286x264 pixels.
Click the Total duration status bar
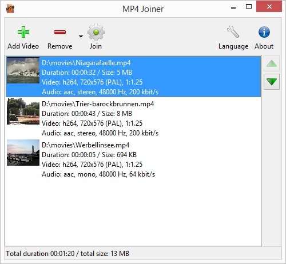click(x=143, y=254)
